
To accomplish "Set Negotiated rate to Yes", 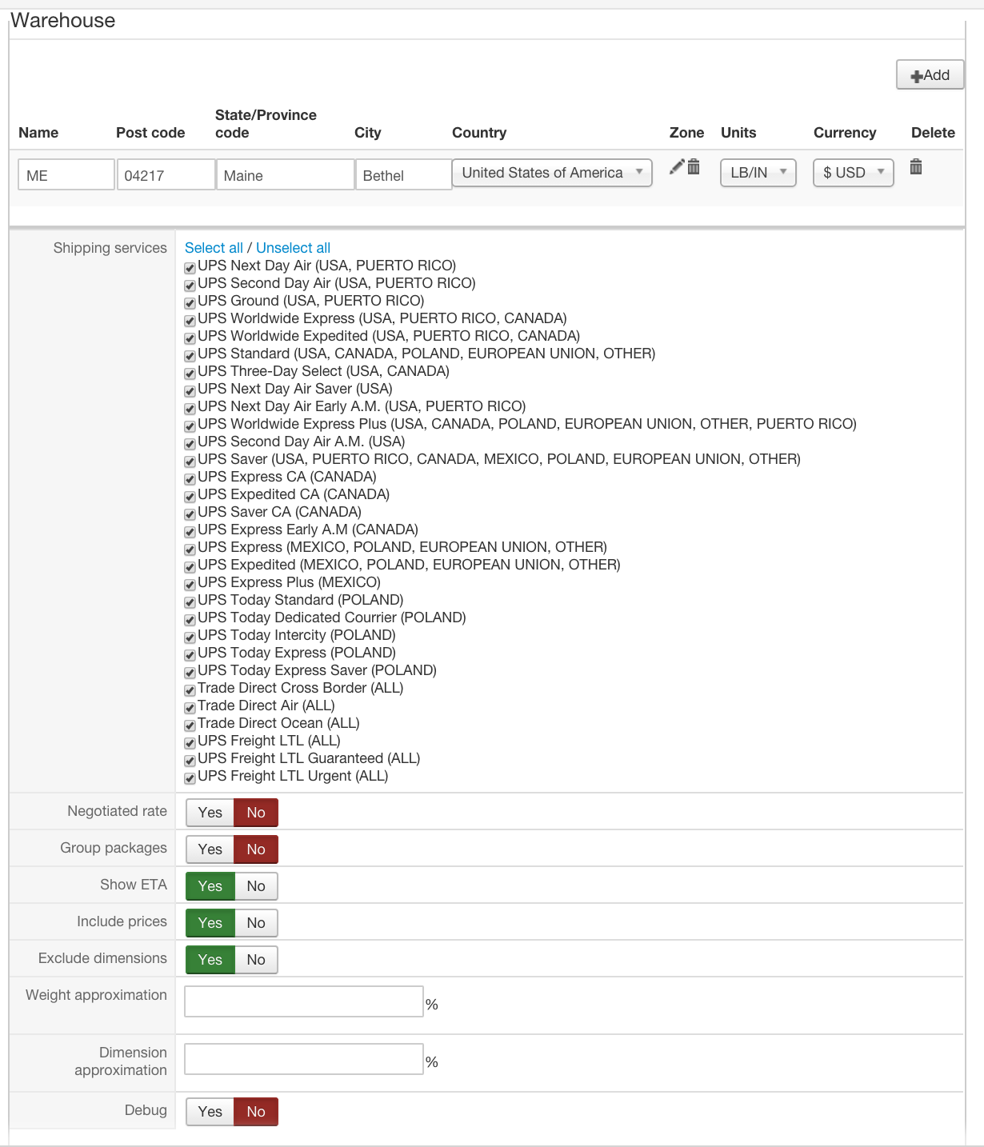I will pyautogui.click(x=210, y=813).
